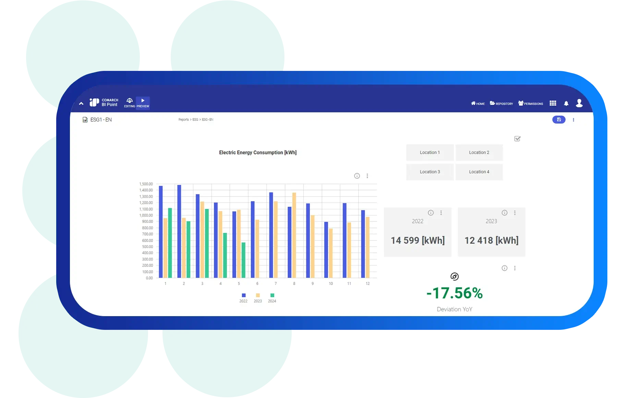The width and height of the screenshot is (618, 398).
Task: Click the notification bell icon
Action: click(566, 103)
